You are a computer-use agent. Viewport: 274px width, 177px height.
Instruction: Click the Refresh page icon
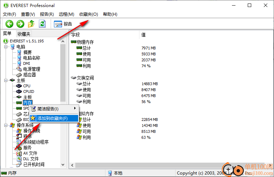42,24
